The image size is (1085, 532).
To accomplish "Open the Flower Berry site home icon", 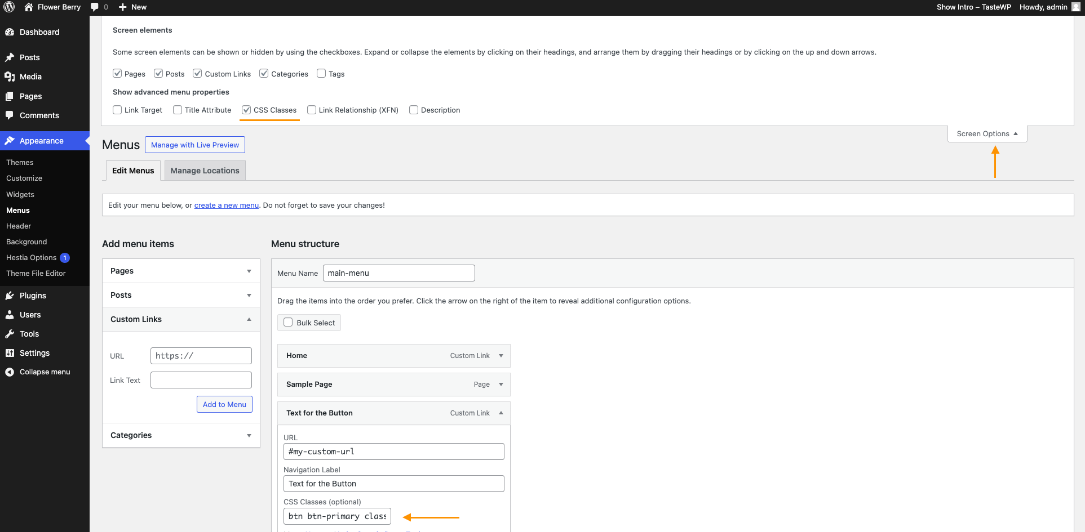I will tap(29, 7).
